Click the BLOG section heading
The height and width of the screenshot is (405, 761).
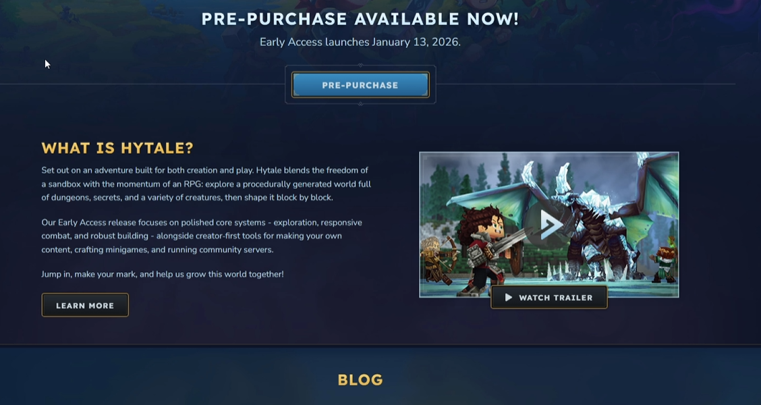coord(360,380)
